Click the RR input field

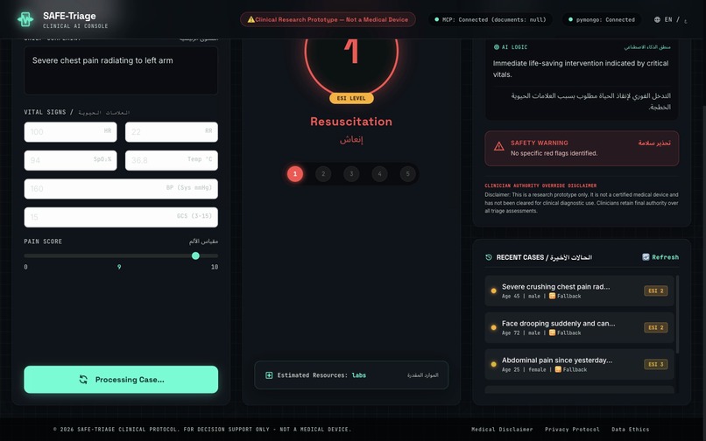[x=172, y=132]
